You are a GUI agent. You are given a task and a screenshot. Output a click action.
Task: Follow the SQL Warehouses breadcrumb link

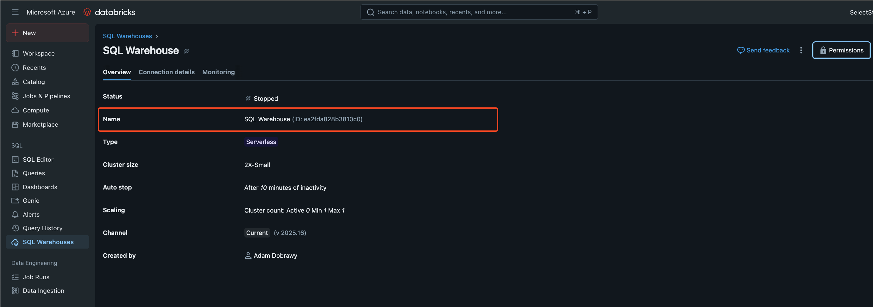(x=128, y=36)
